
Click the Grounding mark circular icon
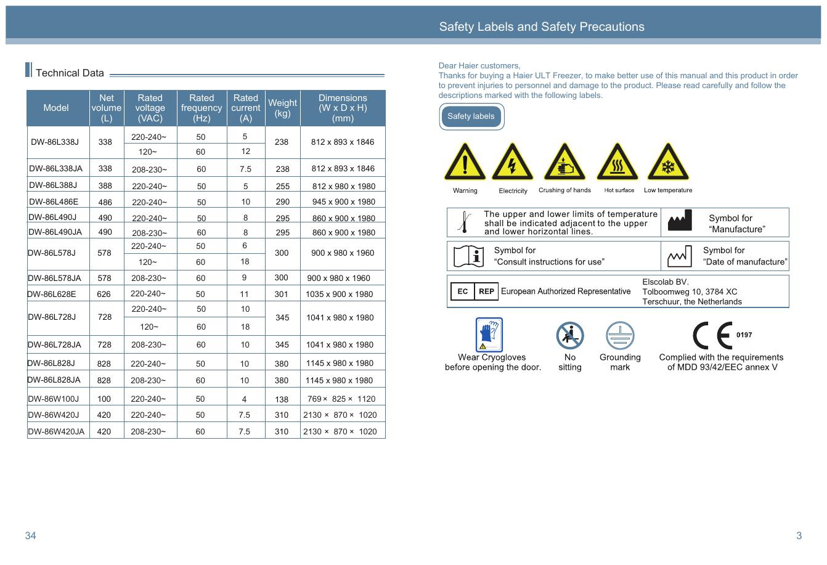619,335
